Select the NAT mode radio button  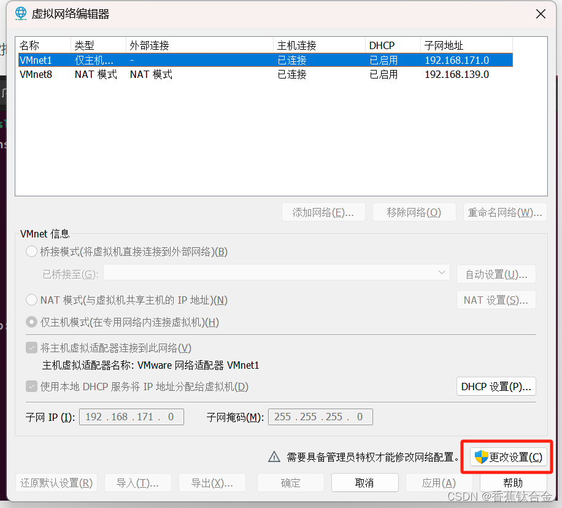[31, 300]
